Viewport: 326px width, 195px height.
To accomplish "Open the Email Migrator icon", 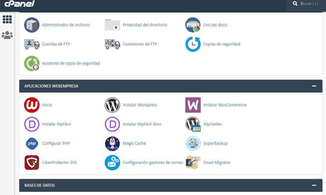I will [193, 163].
